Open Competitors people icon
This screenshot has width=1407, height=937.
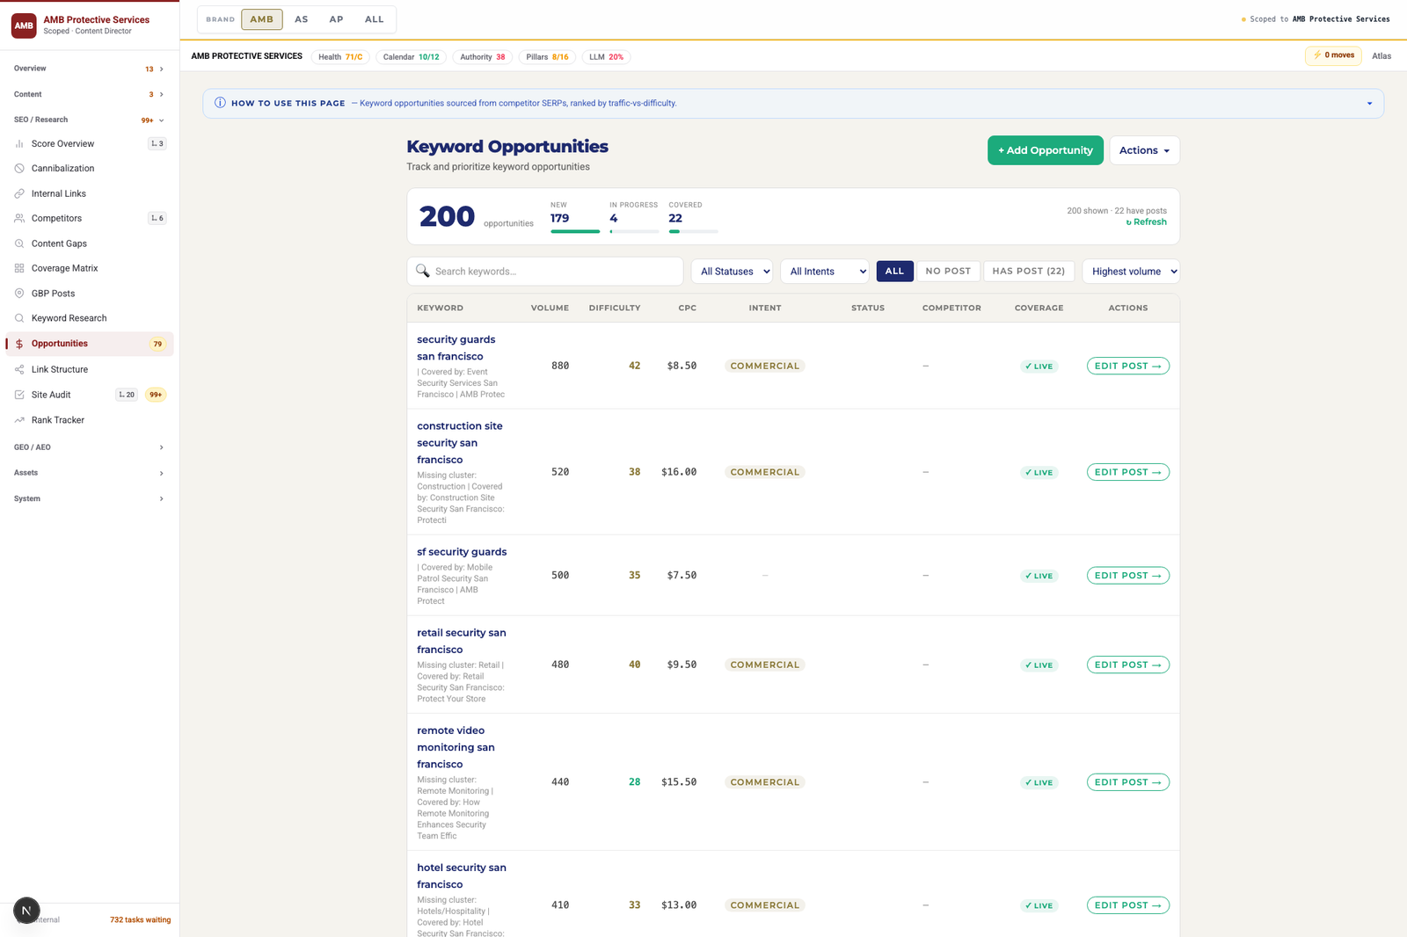coord(19,218)
